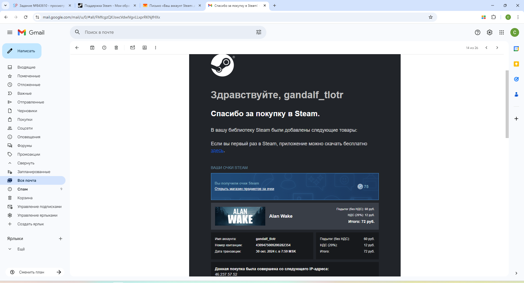Archive this email
This screenshot has height=283, width=524.
coord(92,48)
